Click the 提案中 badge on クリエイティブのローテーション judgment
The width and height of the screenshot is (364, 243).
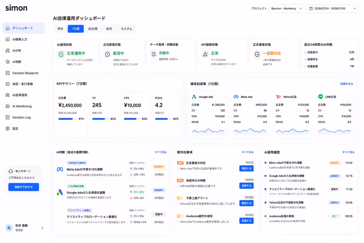click(x=159, y=214)
